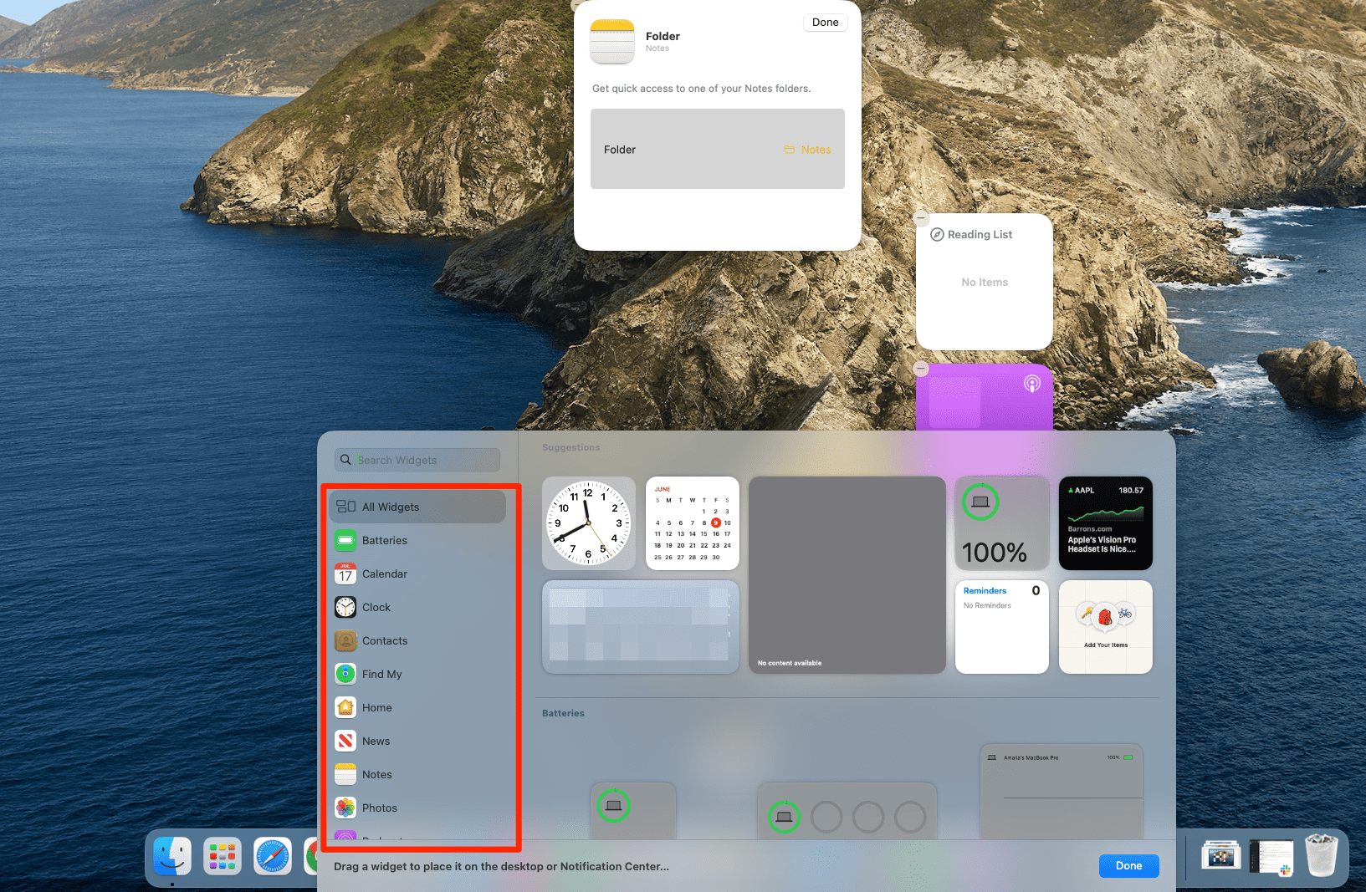Select Notes in the widget sidebar

(376, 775)
